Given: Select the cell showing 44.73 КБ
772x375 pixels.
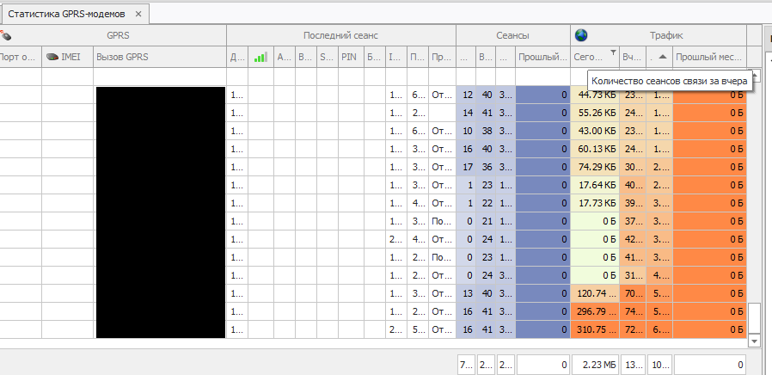Looking at the screenshot, I should pyautogui.click(x=595, y=95).
